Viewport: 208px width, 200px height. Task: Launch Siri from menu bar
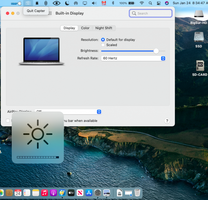point(167,3)
